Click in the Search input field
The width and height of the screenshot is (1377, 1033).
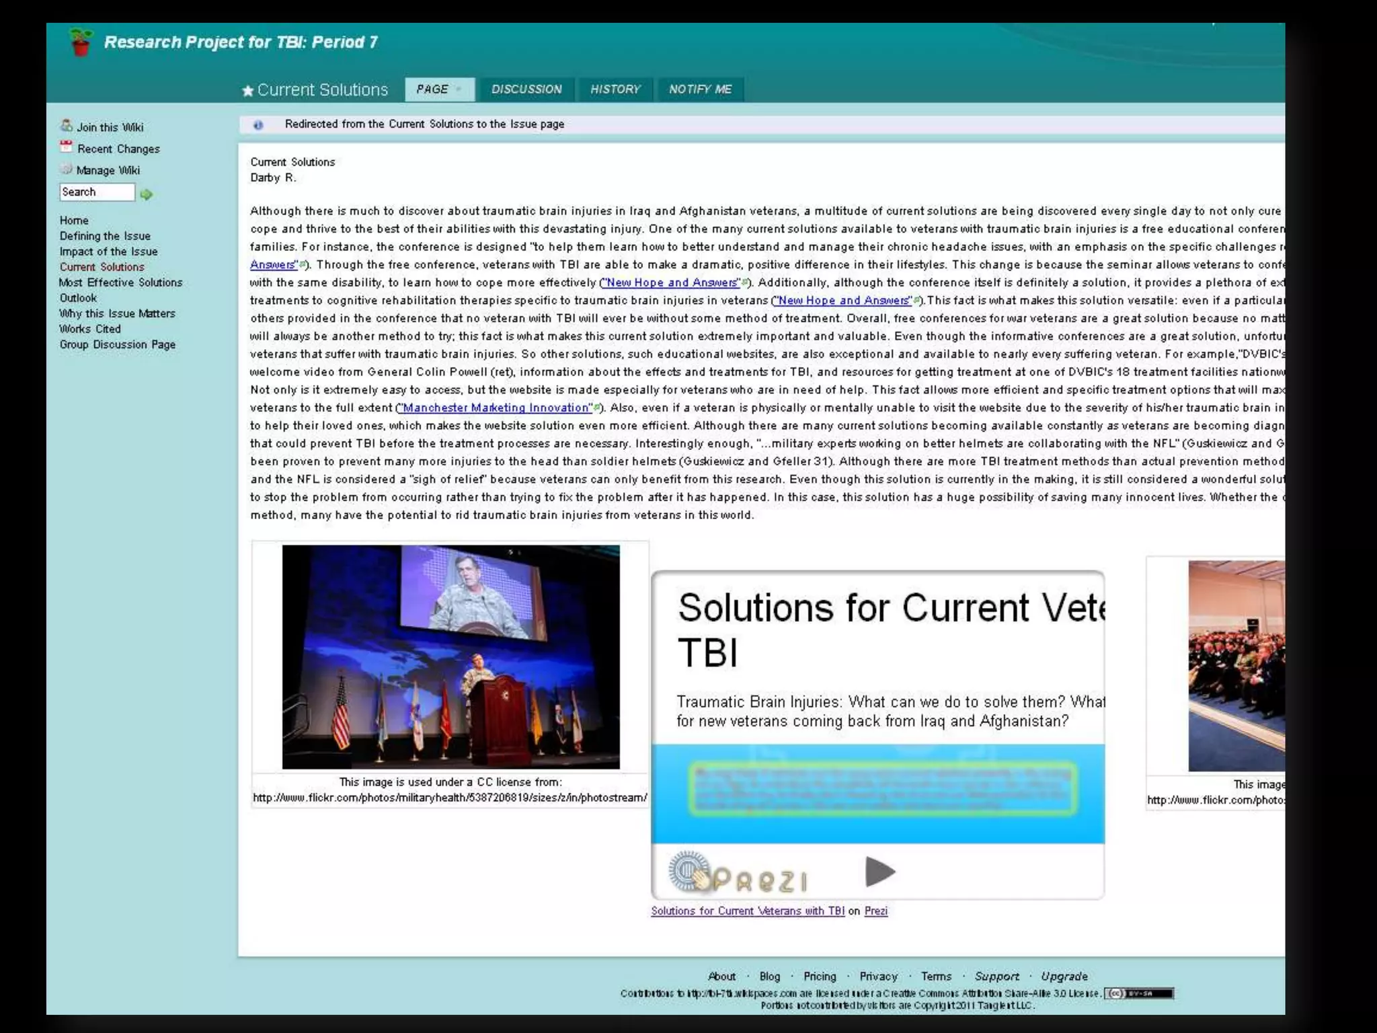(x=97, y=192)
